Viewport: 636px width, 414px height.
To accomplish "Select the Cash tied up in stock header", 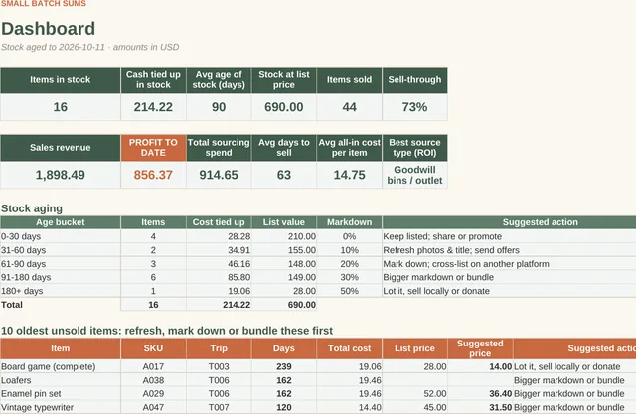I will click(153, 80).
